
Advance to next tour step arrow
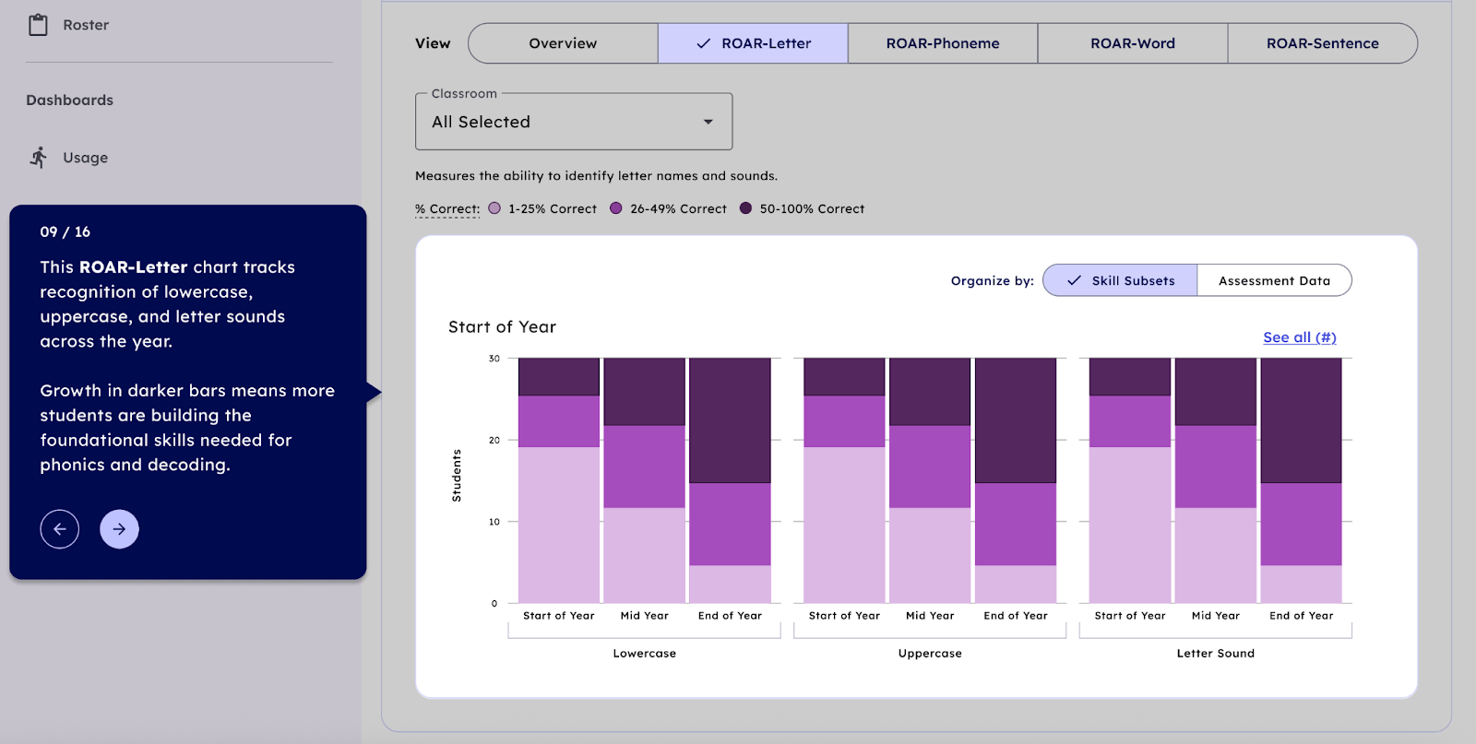click(x=119, y=529)
